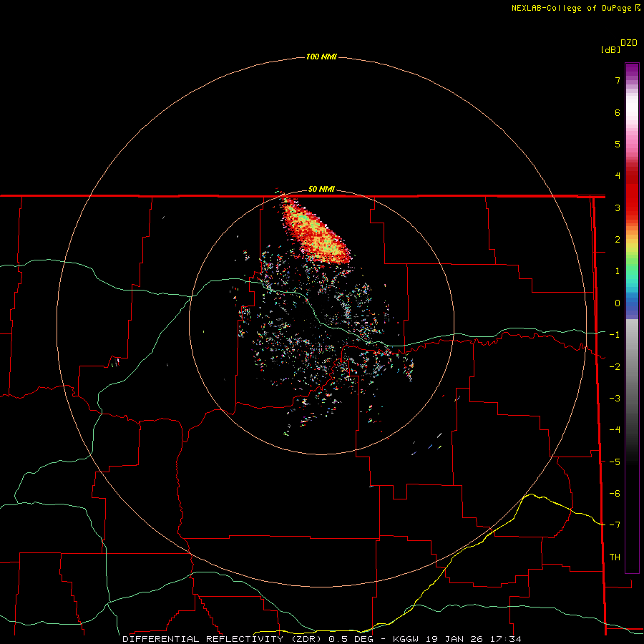Image resolution: width=644 pixels, height=644 pixels.
Task: Click the 3 dB value on the scale
Action: pos(618,208)
